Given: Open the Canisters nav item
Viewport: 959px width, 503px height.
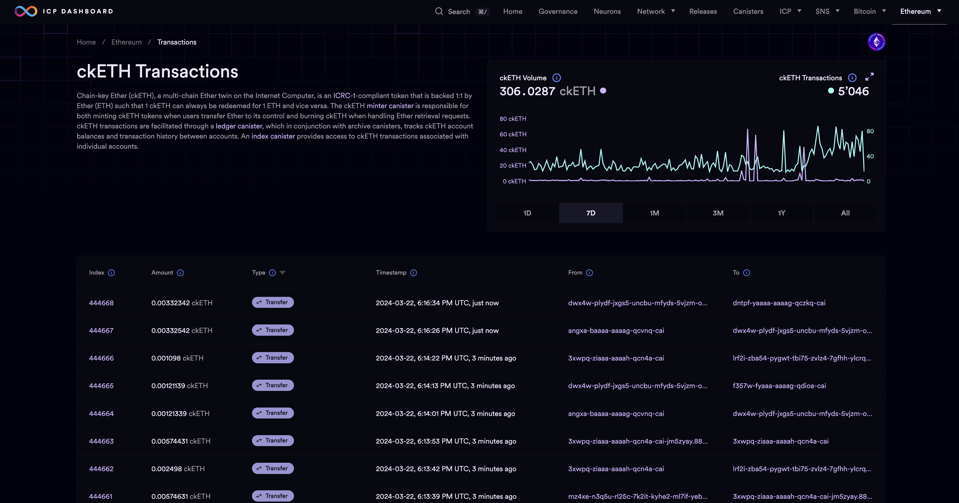Looking at the screenshot, I should [748, 11].
